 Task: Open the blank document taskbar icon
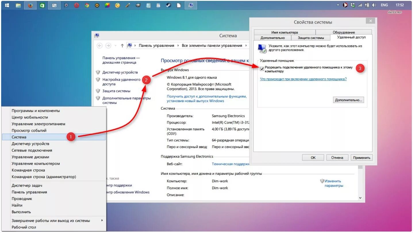[178, 5]
